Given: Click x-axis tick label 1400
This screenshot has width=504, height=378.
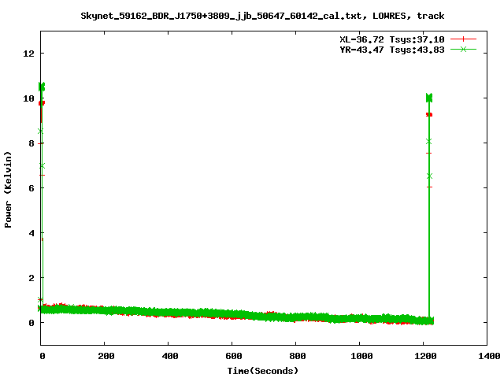Looking at the screenshot, I should point(488,356).
